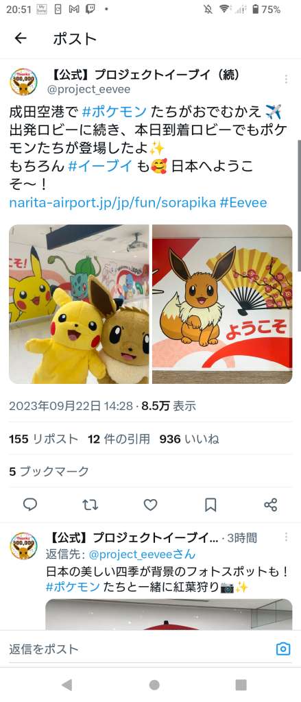Open reply speech bubble icon under post
The image size is (301, 702).
point(30,505)
